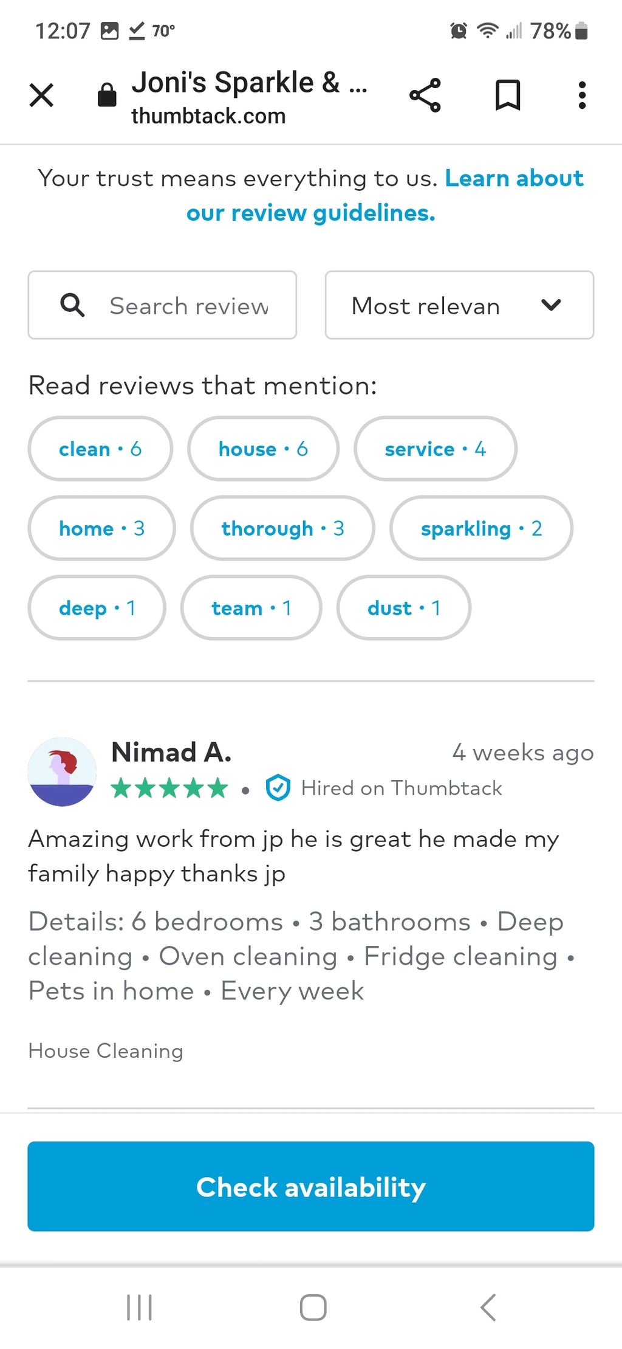Toggle the 'clean · 6' review filter
This screenshot has height=1349, width=622.
(100, 449)
